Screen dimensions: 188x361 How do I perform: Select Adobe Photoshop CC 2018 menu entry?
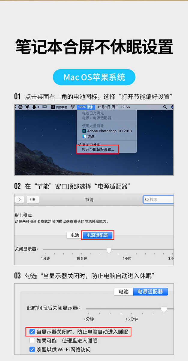[x=107, y=131]
